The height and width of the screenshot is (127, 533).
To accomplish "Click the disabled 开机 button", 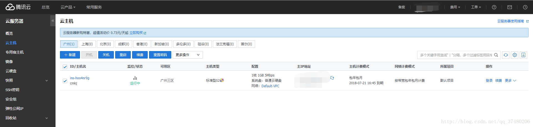I will point(89,55).
